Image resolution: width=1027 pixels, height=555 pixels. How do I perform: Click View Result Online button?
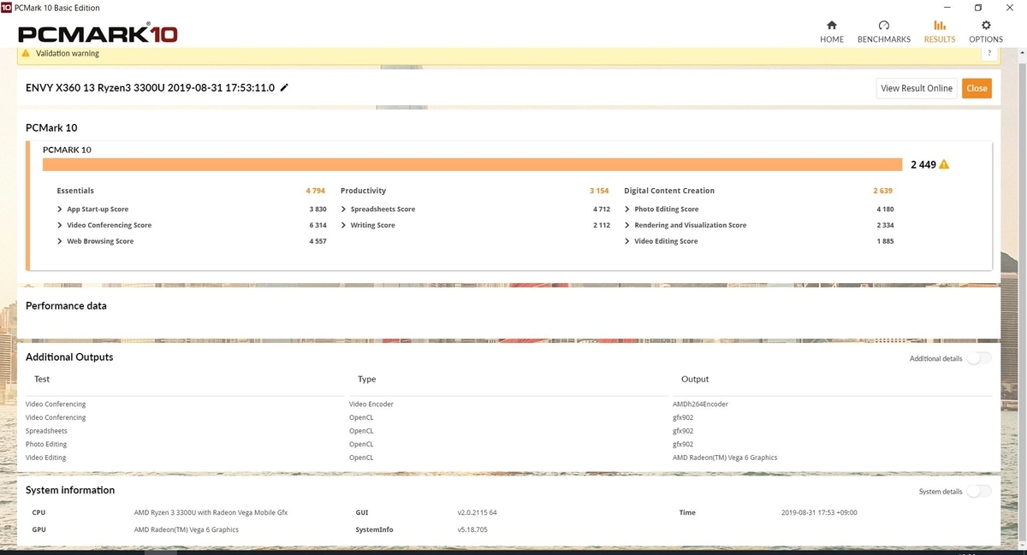917,88
